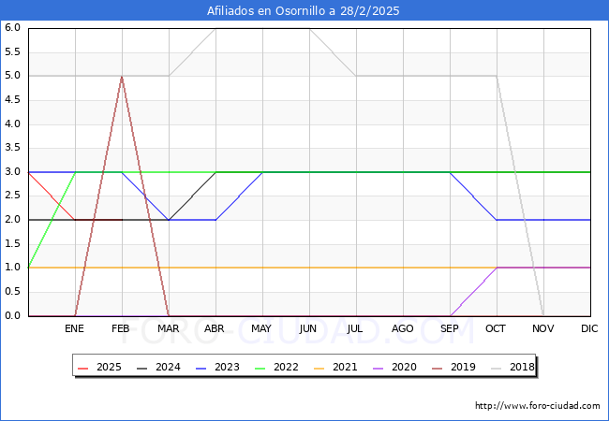Screen dimensions: 609x421
Task: Open the http://www.foro-ciudad.com link
Action: [538, 406]
